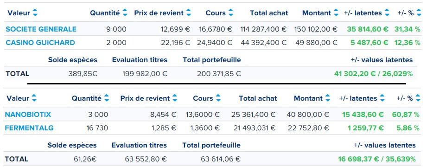This screenshot has width=433, height=167.
Task: Click the Total achat header in top table
Action: (x=269, y=13)
